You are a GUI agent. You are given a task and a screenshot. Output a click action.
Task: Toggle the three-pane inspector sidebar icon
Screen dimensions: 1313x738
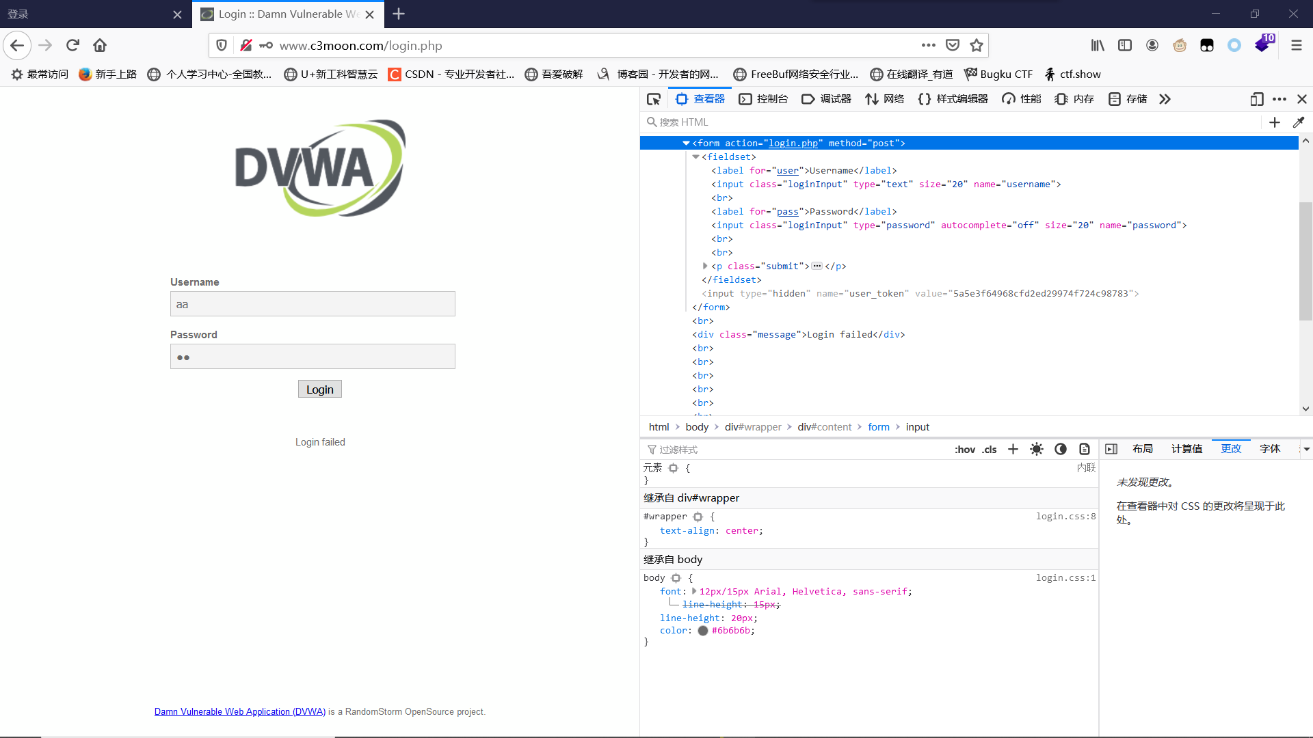click(1111, 449)
